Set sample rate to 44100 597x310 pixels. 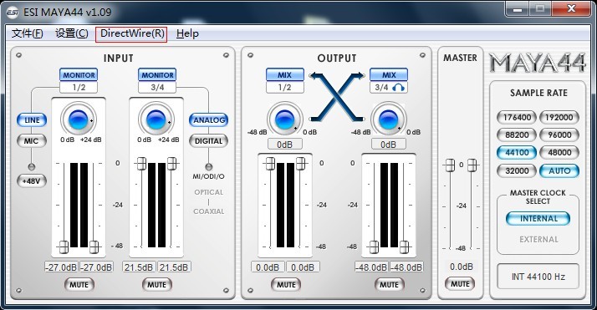pos(517,153)
